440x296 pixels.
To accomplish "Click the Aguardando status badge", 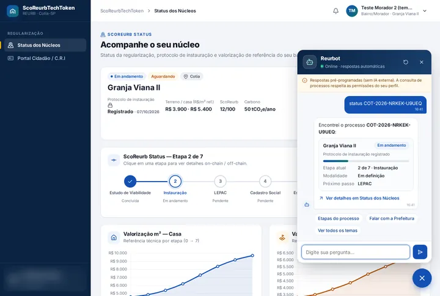I will (163, 76).
